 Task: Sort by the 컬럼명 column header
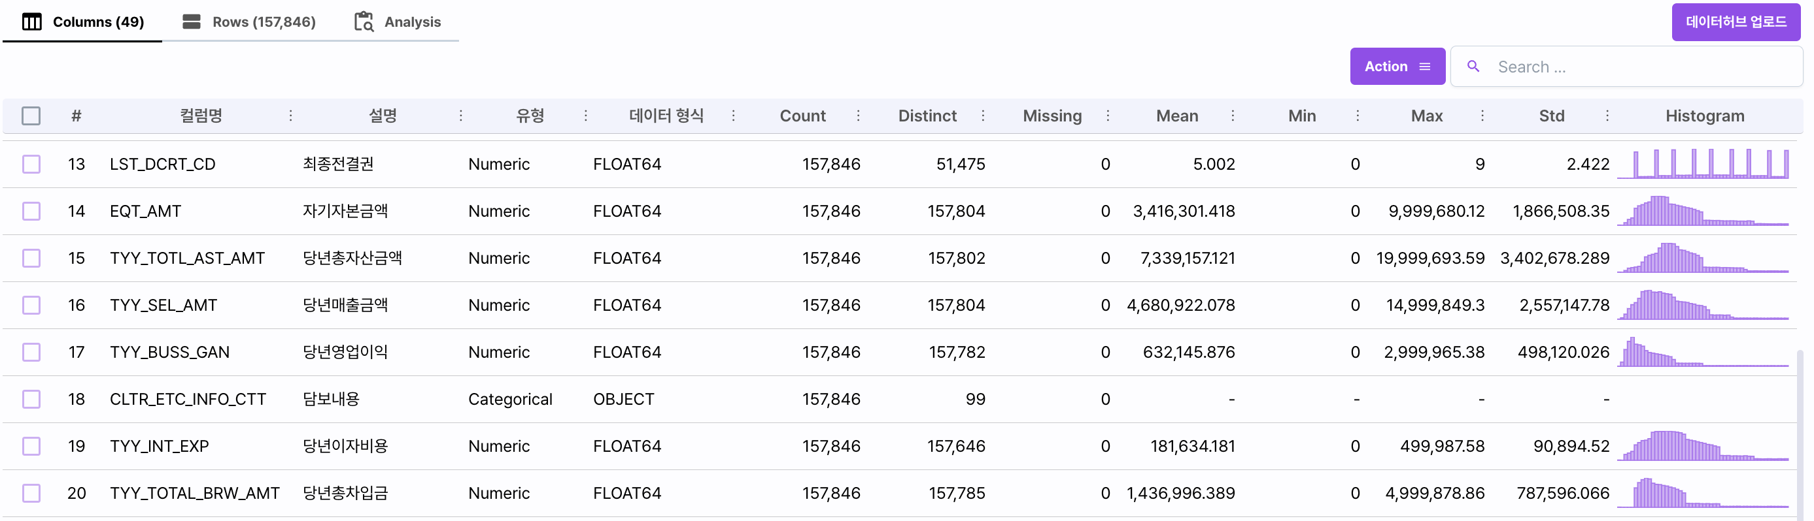pyautogui.click(x=201, y=116)
